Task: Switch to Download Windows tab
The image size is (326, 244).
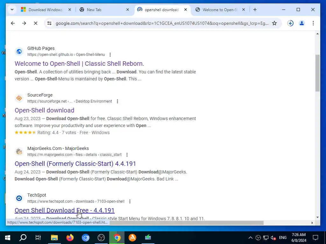Action: tap(45, 10)
